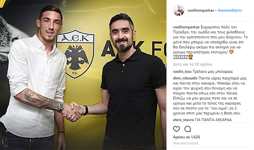Viewport: 254px width, 150px height.
Task: Open vasilhsmparkas username in caption
Action: click(186, 27)
